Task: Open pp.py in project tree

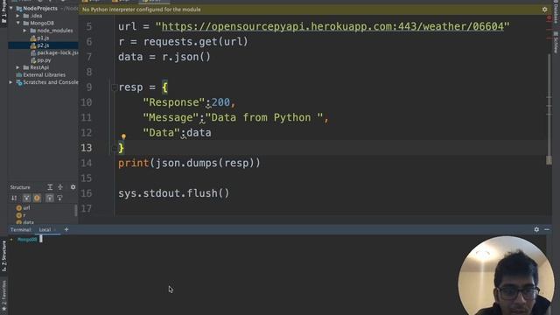Action: [41, 60]
